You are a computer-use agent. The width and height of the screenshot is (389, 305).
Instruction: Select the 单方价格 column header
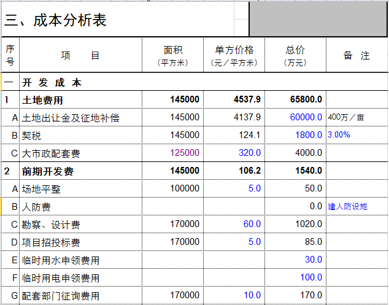tap(234, 56)
